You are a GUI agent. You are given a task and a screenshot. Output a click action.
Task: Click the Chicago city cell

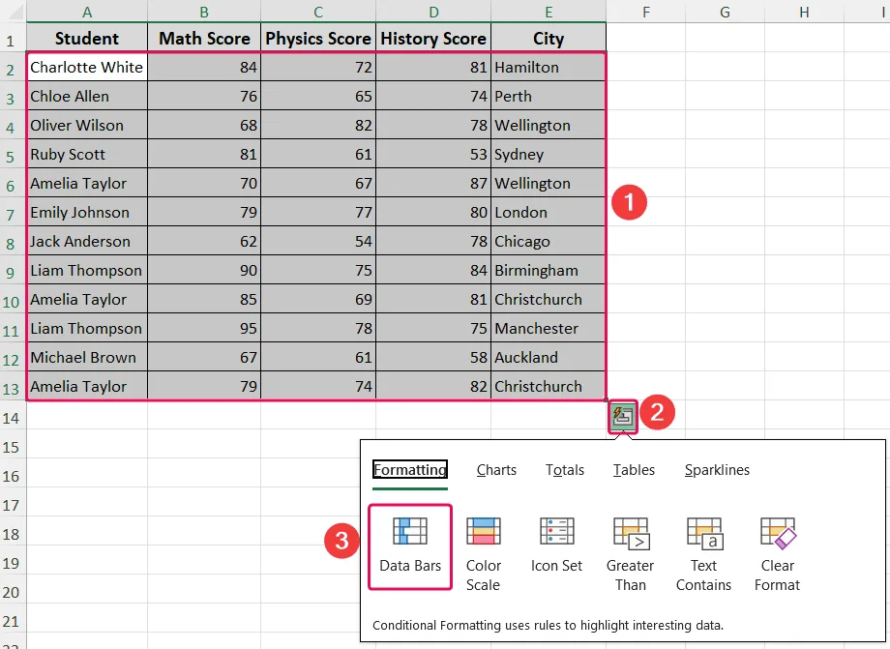(x=549, y=241)
